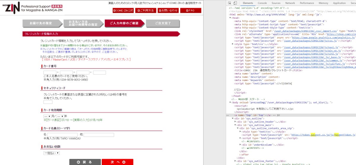Click the お問い合わせ button
Viewport: 356px width, 165px height.
[168, 10]
